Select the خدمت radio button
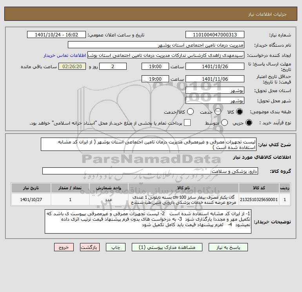This screenshot has width=302, height=292. point(218,112)
